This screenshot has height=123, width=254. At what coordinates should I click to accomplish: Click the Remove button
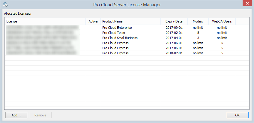click(40, 115)
